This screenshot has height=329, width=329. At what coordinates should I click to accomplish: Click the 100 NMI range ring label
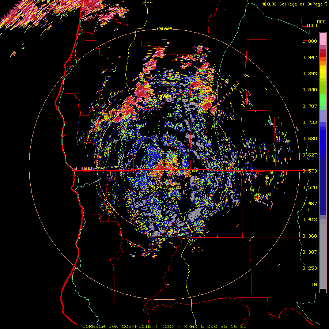pyautogui.click(x=164, y=29)
